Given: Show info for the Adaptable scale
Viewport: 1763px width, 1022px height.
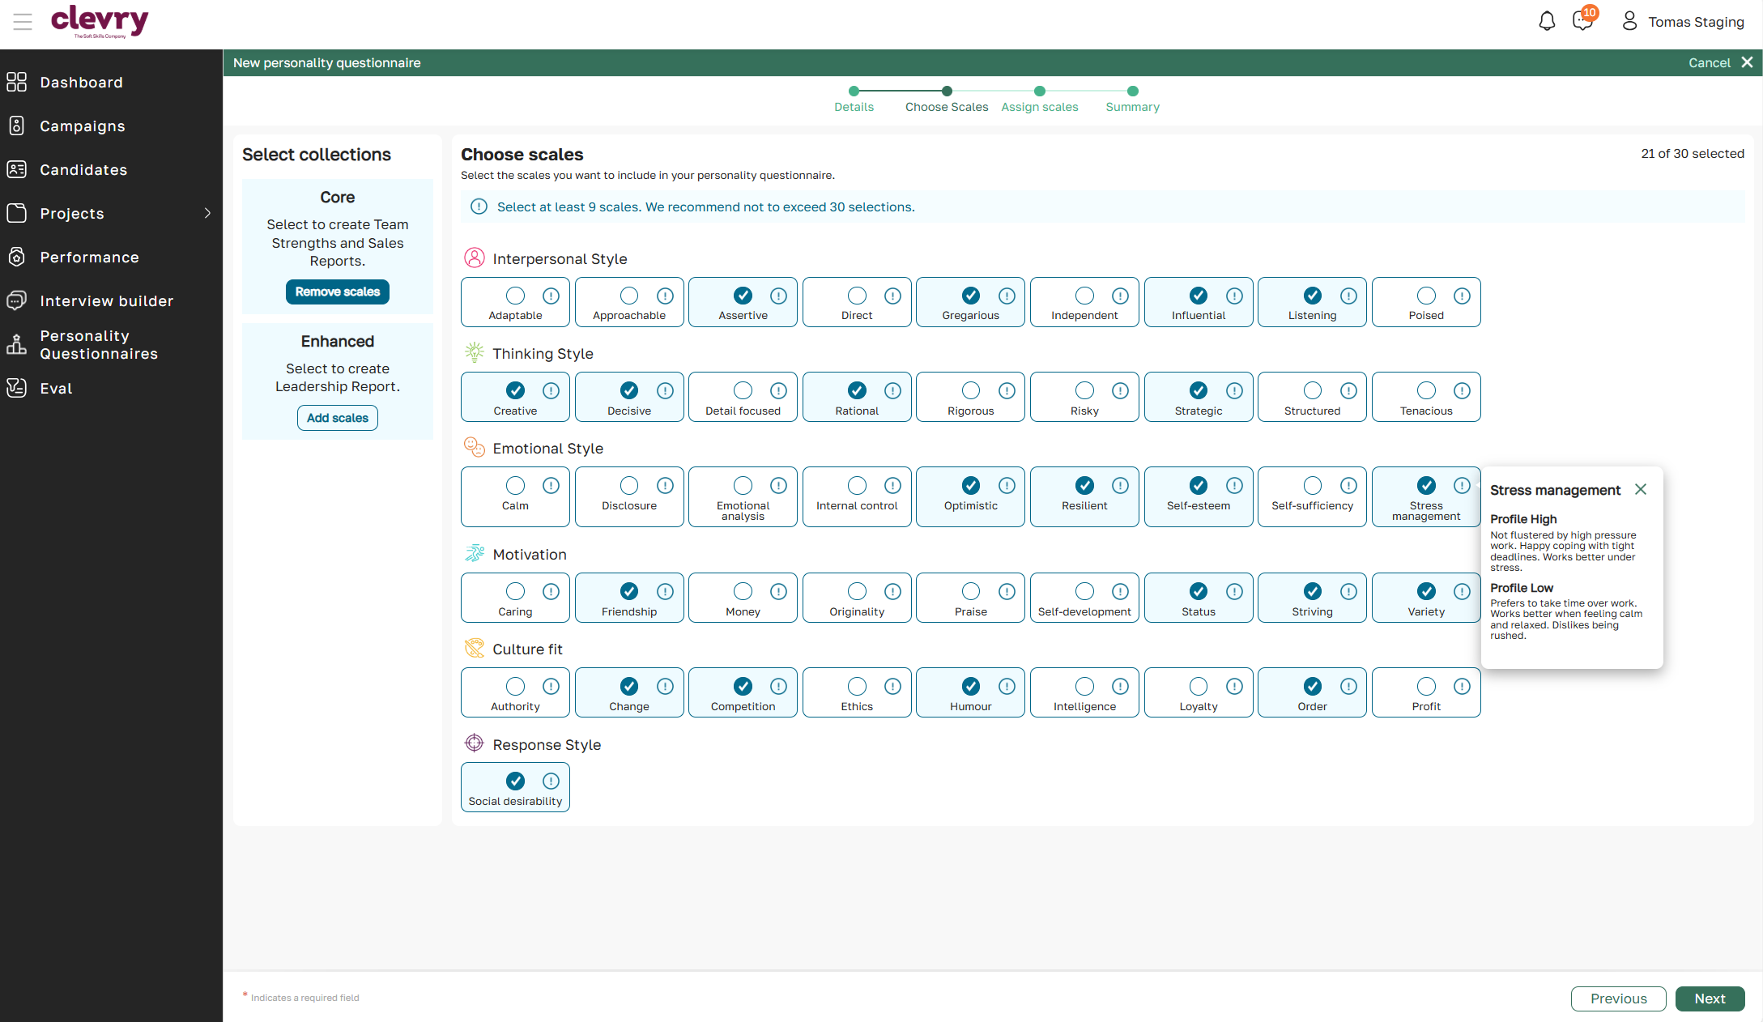Looking at the screenshot, I should (x=551, y=296).
